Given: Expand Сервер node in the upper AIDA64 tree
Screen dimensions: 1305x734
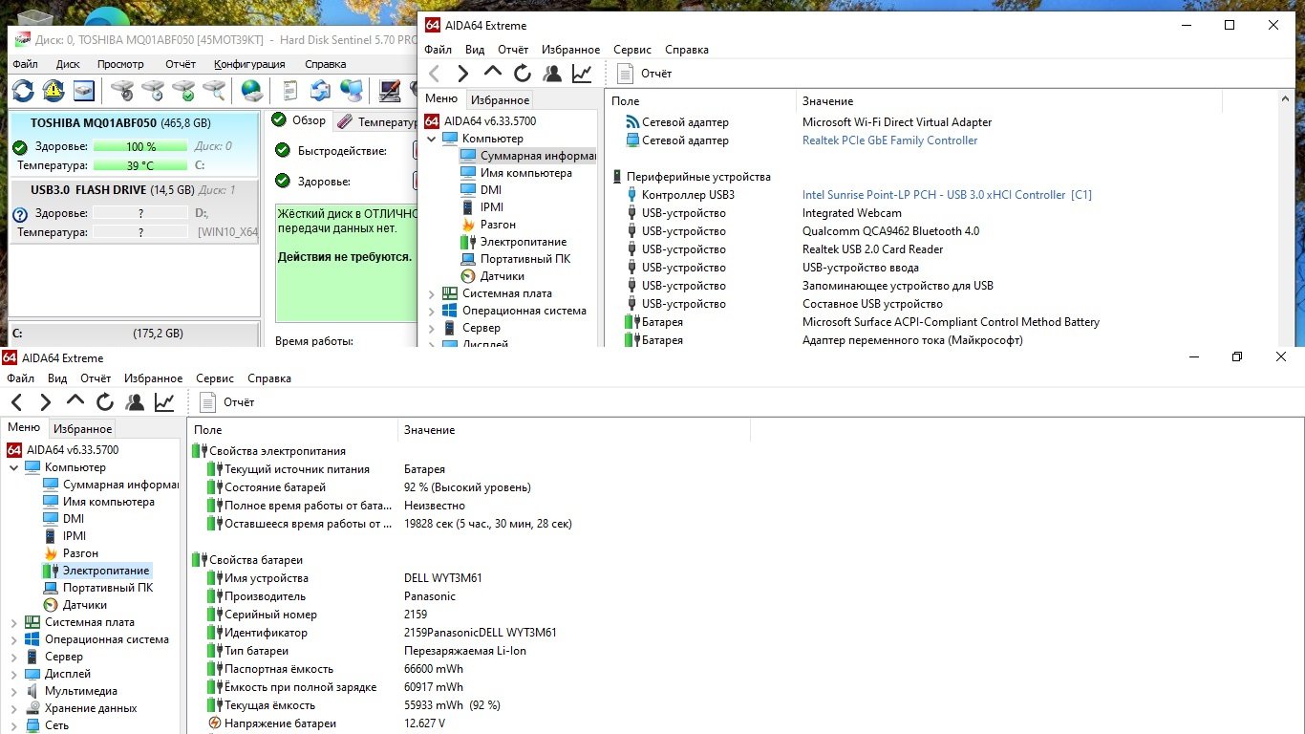Looking at the screenshot, I should click(x=432, y=328).
